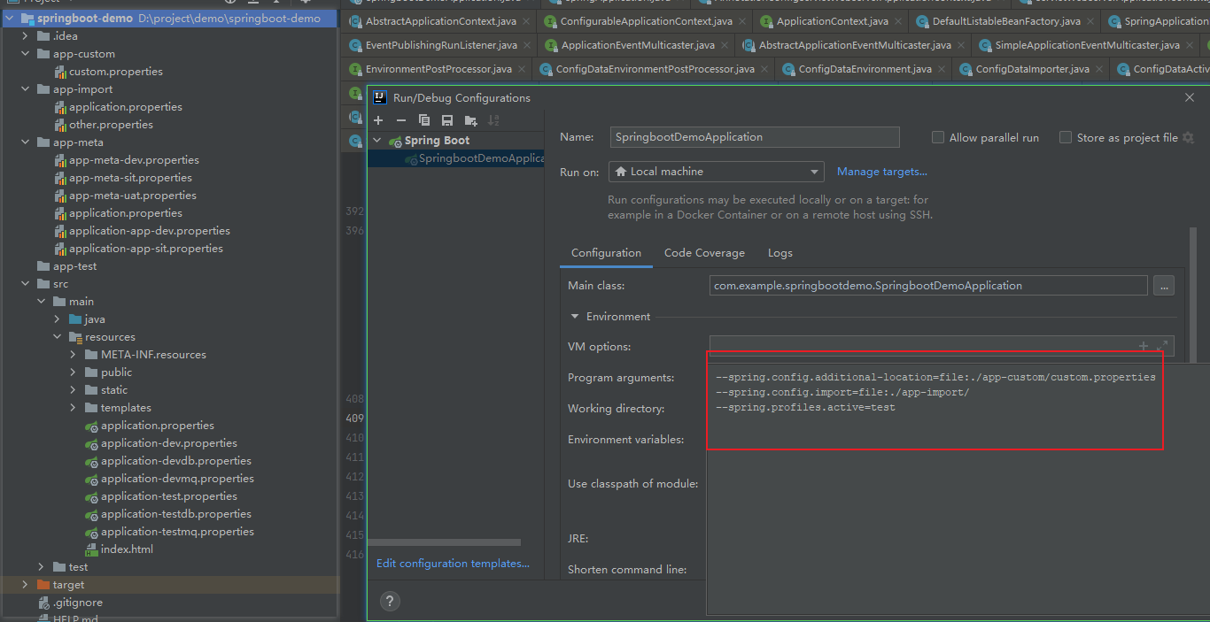Select application-devmq.properties file
Image resolution: width=1210 pixels, height=622 pixels.
click(177, 479)
